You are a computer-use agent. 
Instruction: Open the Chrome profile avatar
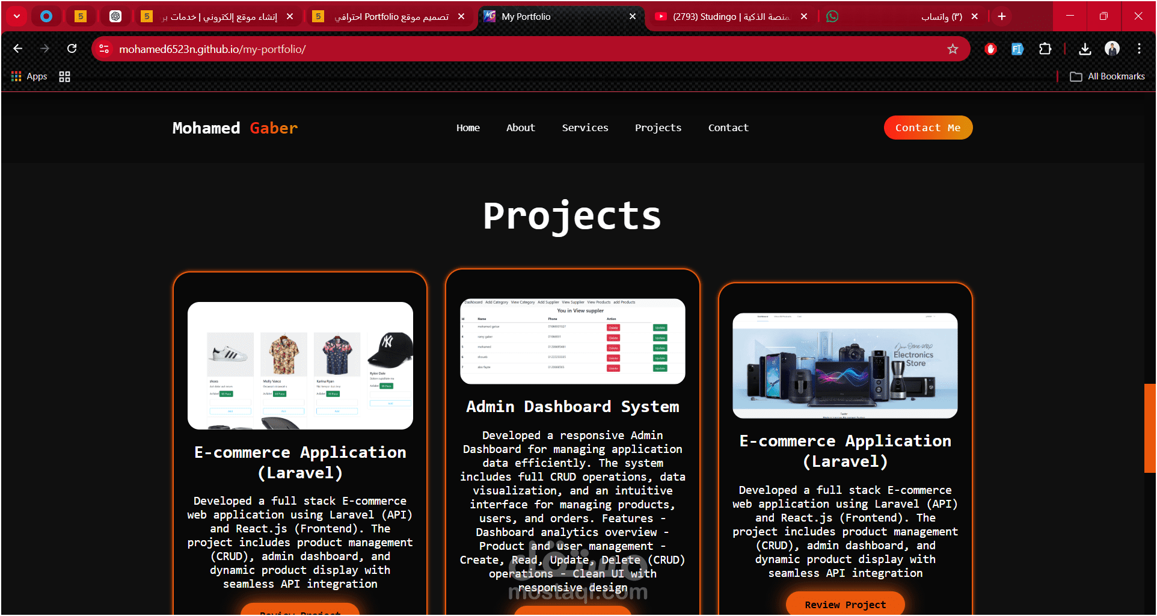click(x=1112, y=49)
